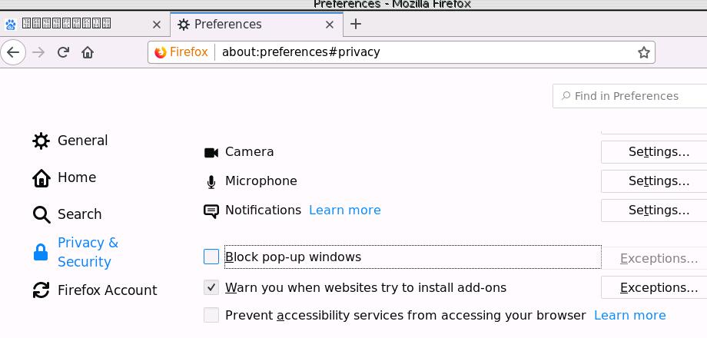Open the Notifications Learn more link

point(344,210)
